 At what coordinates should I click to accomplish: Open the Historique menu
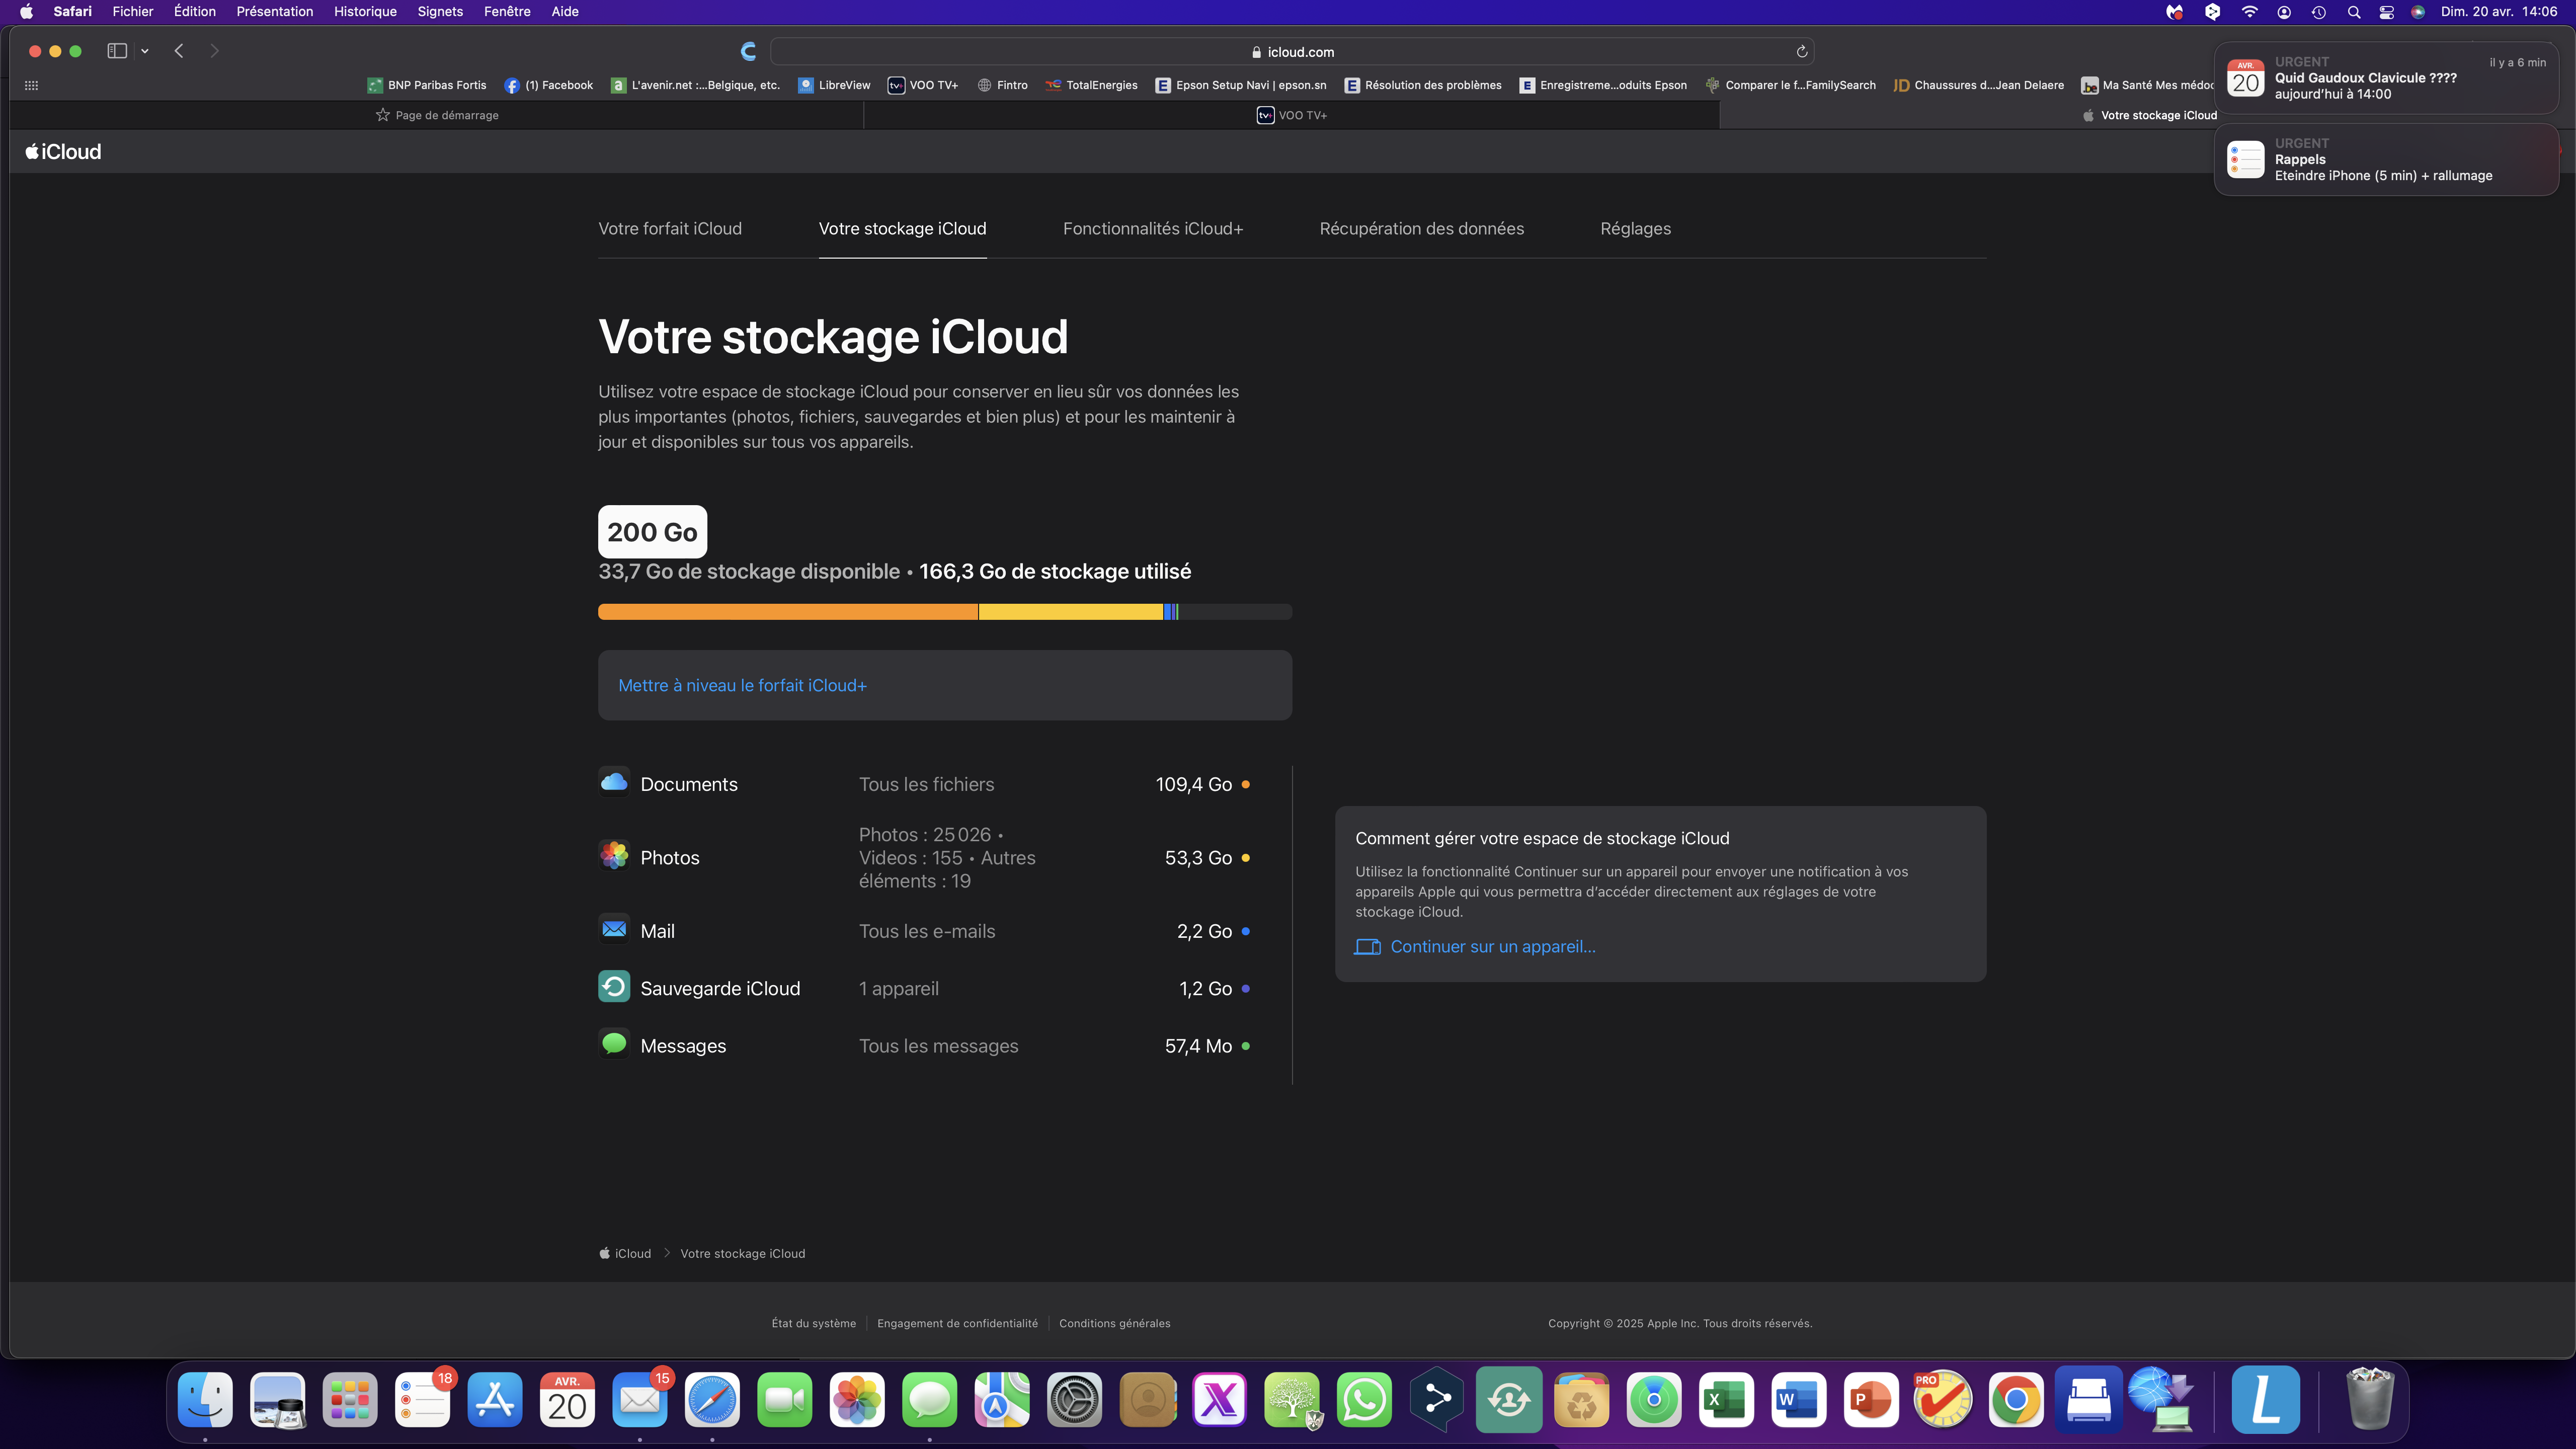point(365,12)
